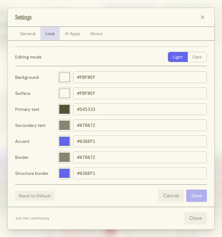
Task: Click the Border row label
Action: [x=22, y=158]
